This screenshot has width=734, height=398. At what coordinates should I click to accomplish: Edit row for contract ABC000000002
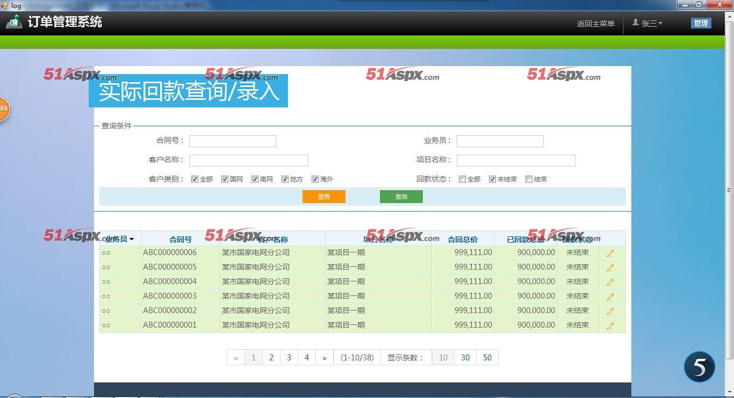610,311
